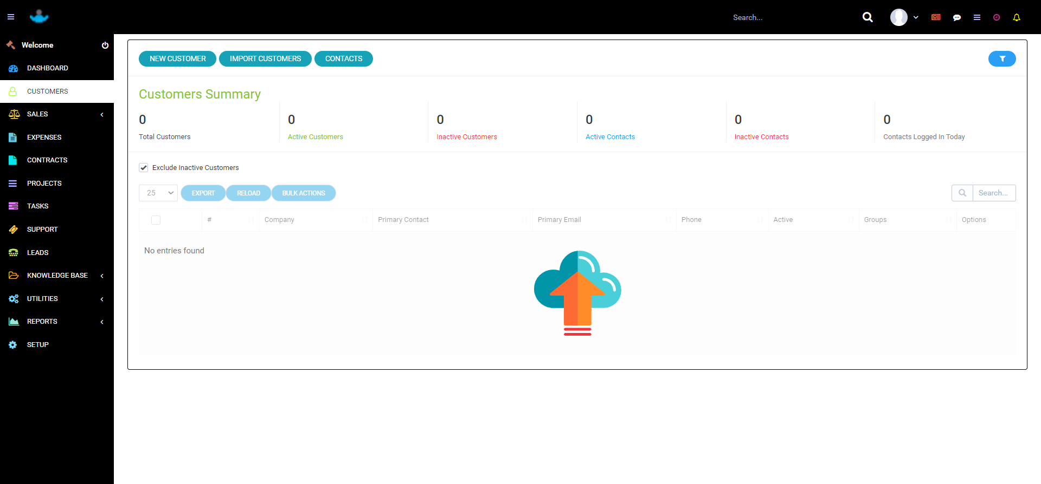Image resolution: width=1041 pixels, height=484 pixels.
Task: Sort by Primary Contact column header
Action: coord(452,220)
